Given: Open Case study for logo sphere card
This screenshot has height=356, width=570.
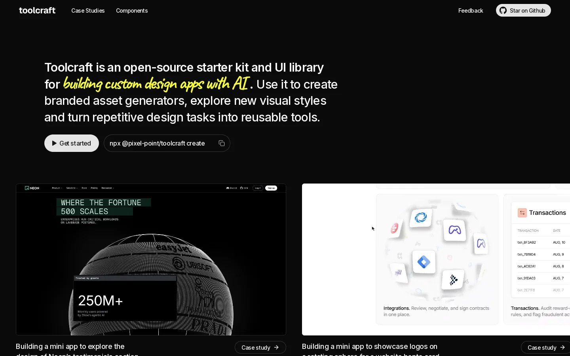Looking at the screenshot, I should 545,347.
